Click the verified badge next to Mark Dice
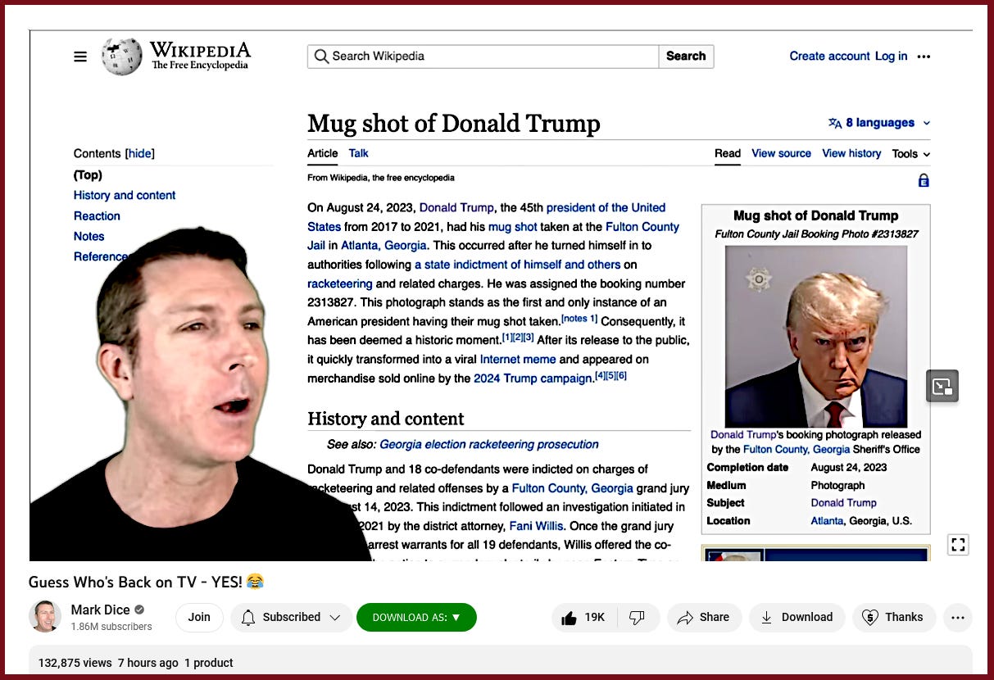This screenshot has height=680, width=994. (x=139, y=610)
